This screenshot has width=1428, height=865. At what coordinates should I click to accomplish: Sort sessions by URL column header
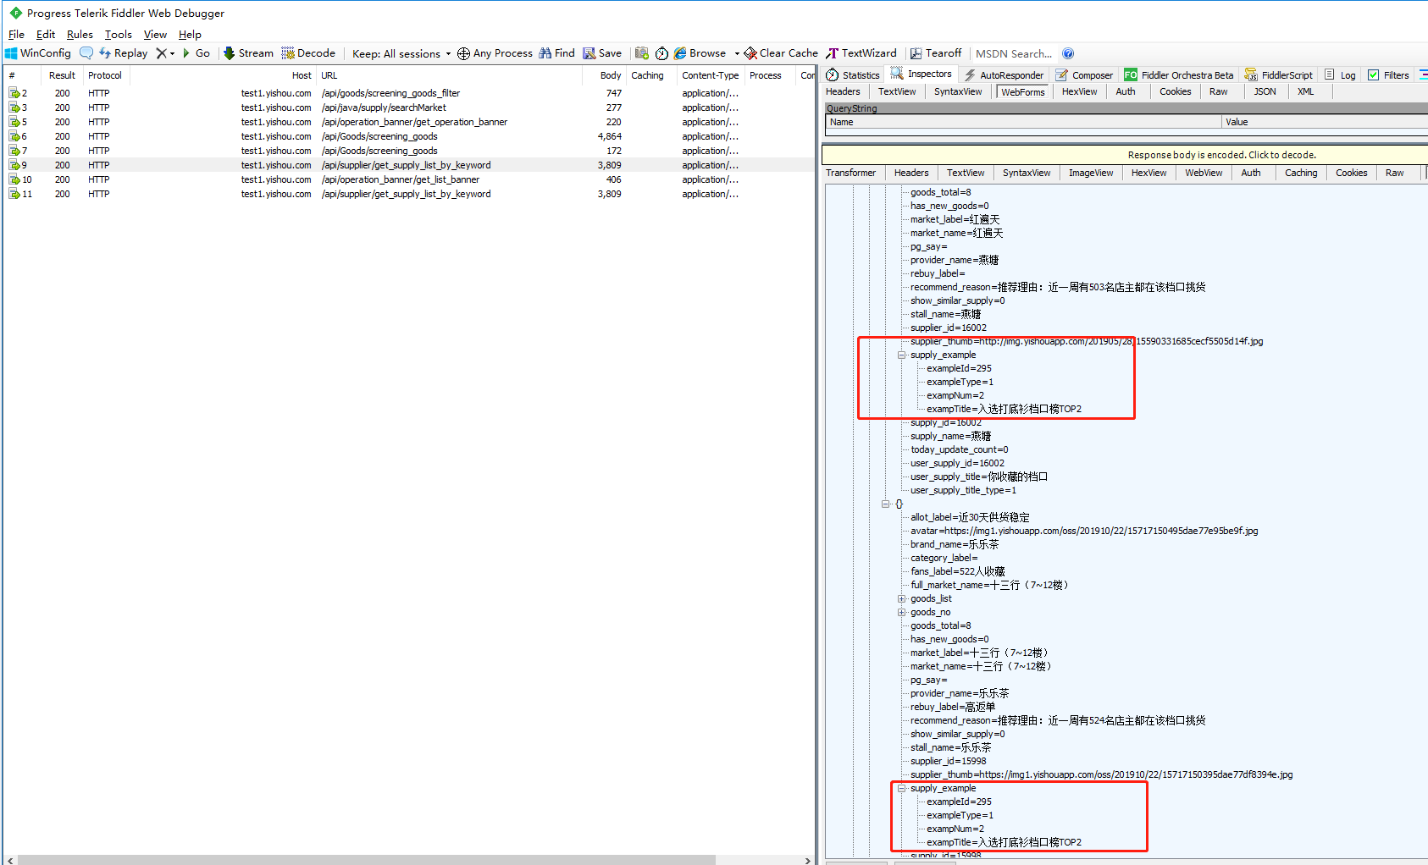click(449, 75)
